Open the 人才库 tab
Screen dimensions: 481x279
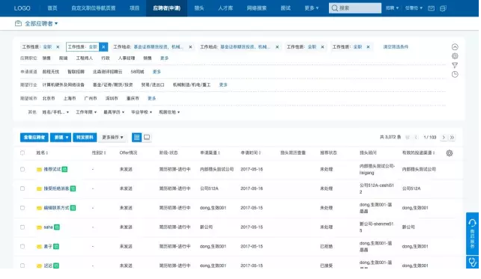pyautogui.click(x=226, y=8)
